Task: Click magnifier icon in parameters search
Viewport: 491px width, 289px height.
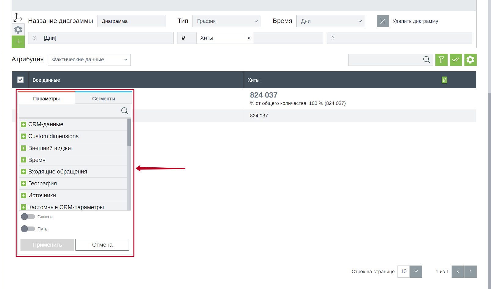Action: coord(125,111)
